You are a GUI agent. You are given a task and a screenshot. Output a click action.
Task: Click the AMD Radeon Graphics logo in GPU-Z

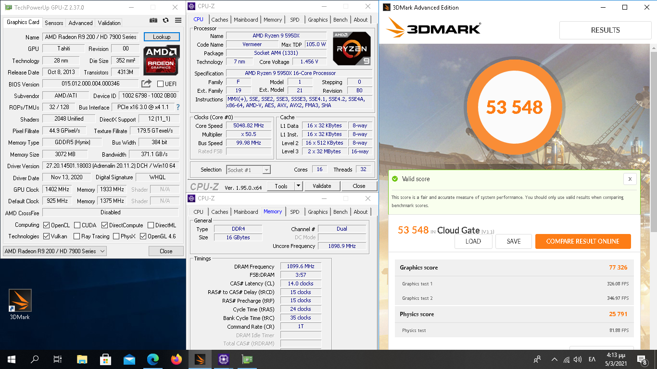pyautogui.click(x=162, y=60)
